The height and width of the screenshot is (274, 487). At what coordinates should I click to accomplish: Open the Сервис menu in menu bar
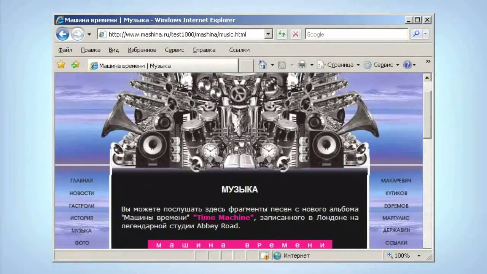pyautogui.click(x=174, y=50)
